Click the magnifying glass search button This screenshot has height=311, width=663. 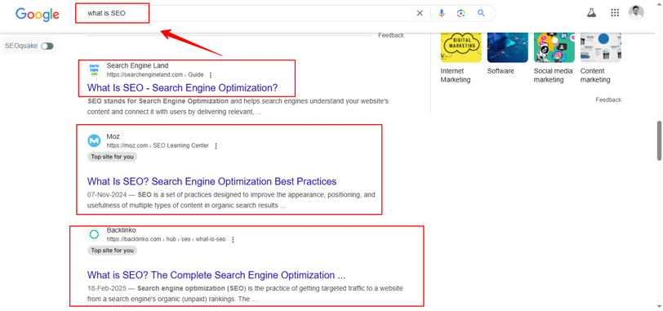[481, 13]
